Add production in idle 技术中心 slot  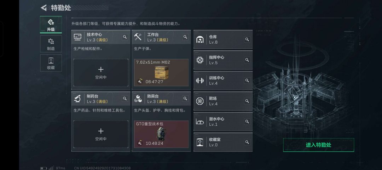(x=101, y=73)
